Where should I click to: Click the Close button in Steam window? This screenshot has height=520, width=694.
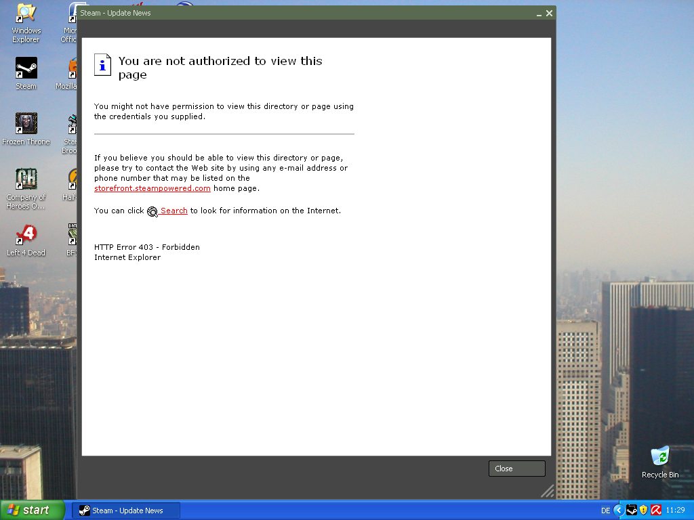pos(516,469)
